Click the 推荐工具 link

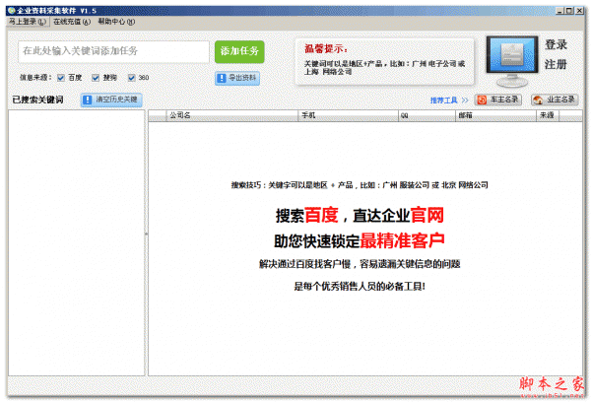click(443, 100)
